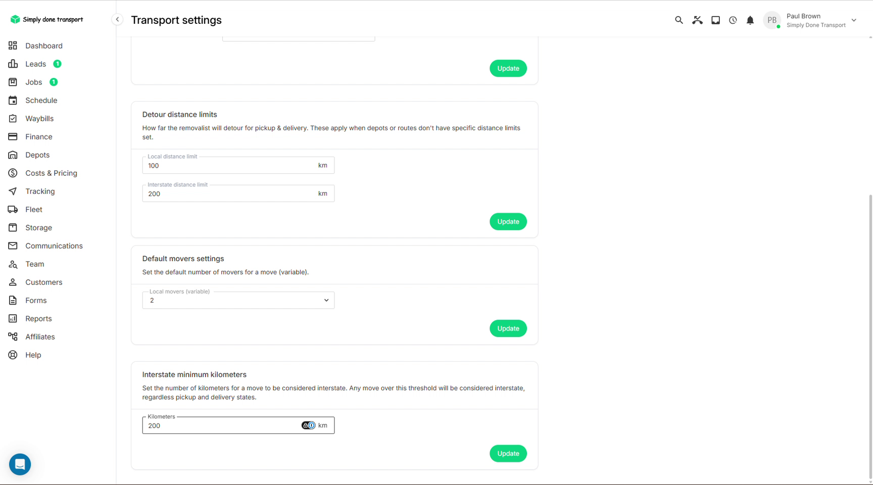Update Interstate minimum kilometers
The image size is (873, 485).
pos(508,453)
